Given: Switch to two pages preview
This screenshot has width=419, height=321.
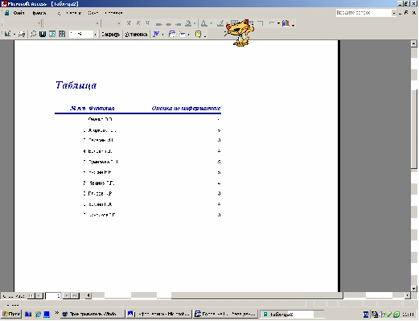Looking at the screenshot, I should click(x=52, y=34).
